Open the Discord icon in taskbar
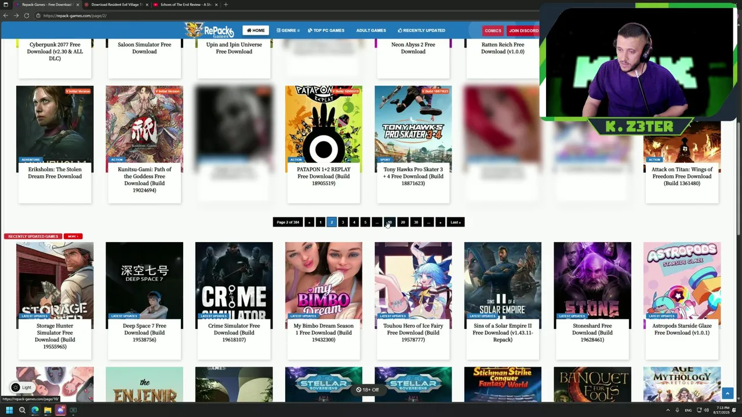The width and height of the screenshot is (742, 417). click(60, 410)
